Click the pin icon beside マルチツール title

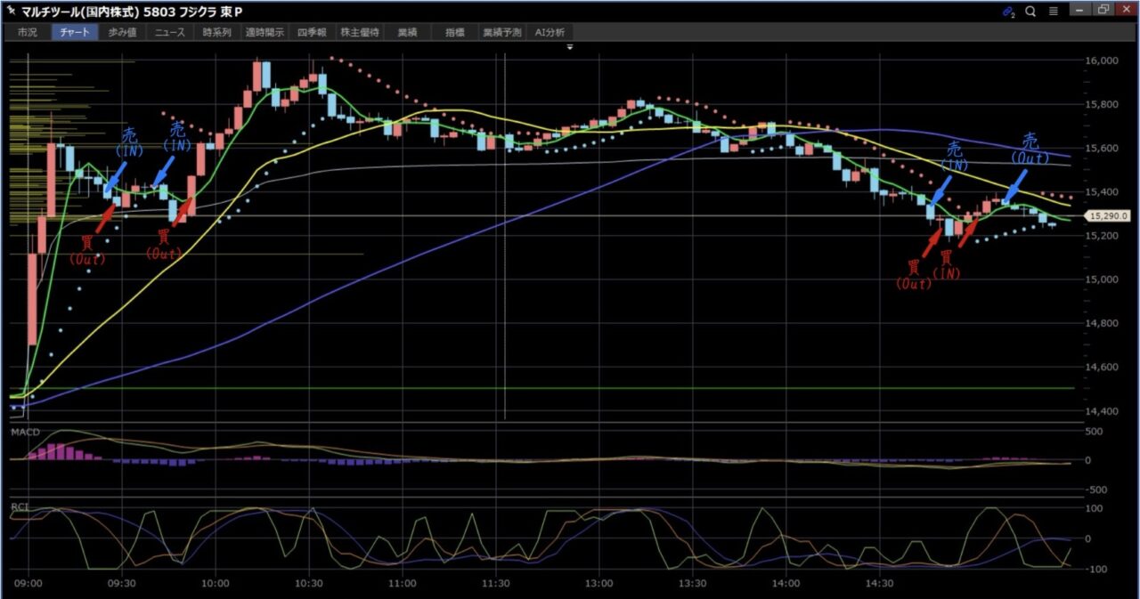(12, 11)
